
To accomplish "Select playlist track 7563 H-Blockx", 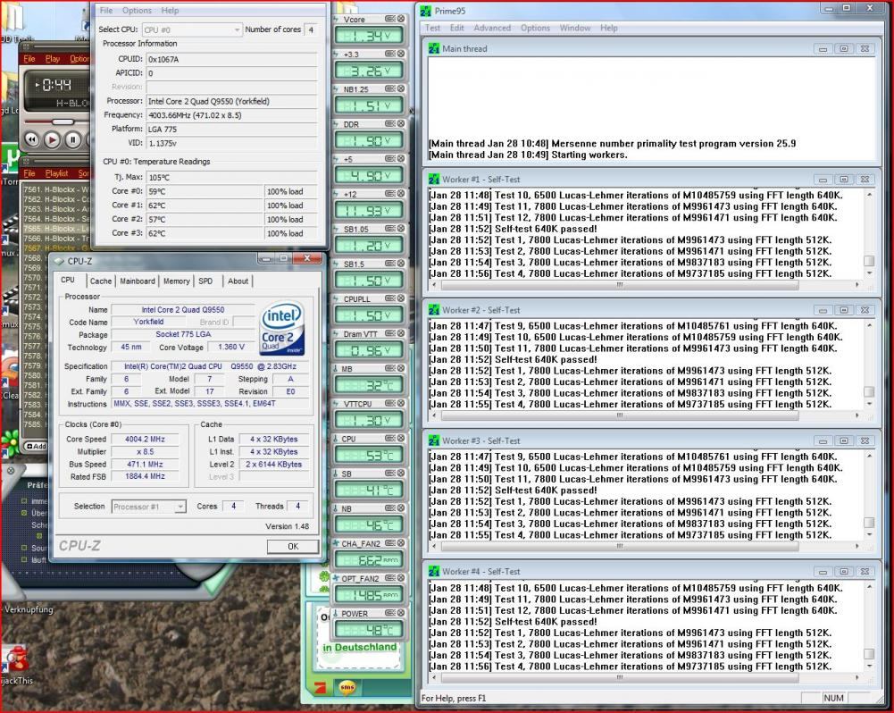I will (x=56, y=209).
